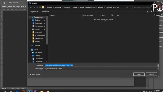Open Downloads under Quick access

pos(38,23)
